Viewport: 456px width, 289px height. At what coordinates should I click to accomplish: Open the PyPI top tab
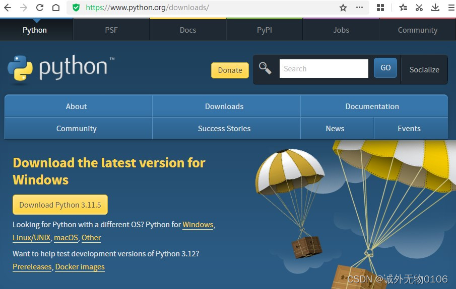coord(265,30)
